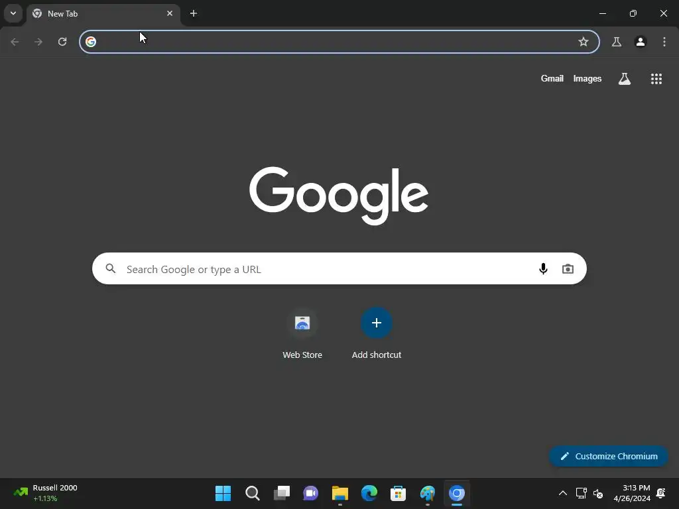Open Microsoft Store from taskbar
The height and width of the screenshot is (509, 679).
(x=398, y=493)
